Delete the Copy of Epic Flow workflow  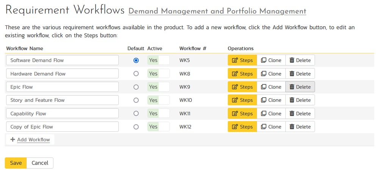click(x=300, y=127)
